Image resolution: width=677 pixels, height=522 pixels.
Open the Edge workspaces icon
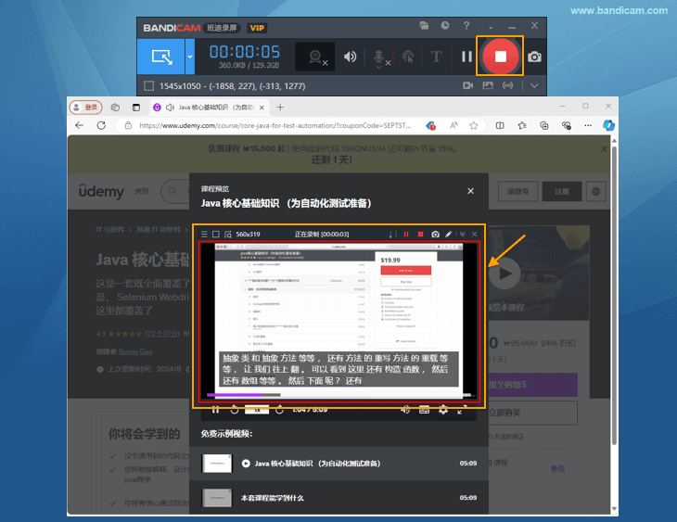[115, 108]
